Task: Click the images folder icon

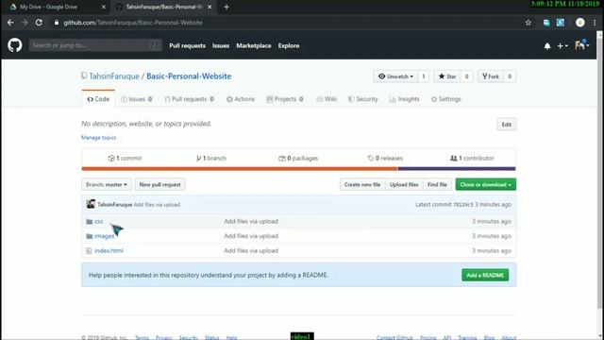Action: tap(90, 236)
